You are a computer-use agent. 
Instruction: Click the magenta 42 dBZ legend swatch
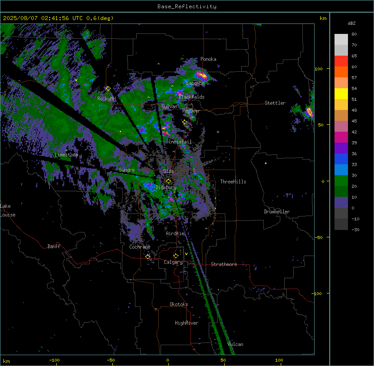341,137
